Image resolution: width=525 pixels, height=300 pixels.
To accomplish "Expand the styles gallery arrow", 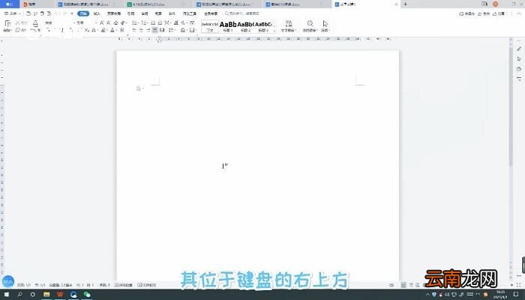I will click(274, 31).
